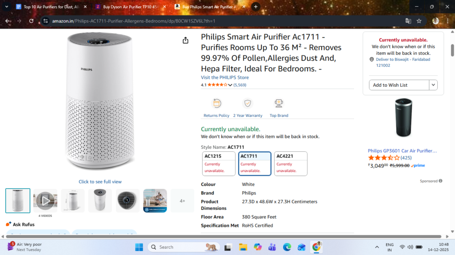
Task: Expand the Add to Wish List dropdown arrow
Action: click(x=433, y=85)
